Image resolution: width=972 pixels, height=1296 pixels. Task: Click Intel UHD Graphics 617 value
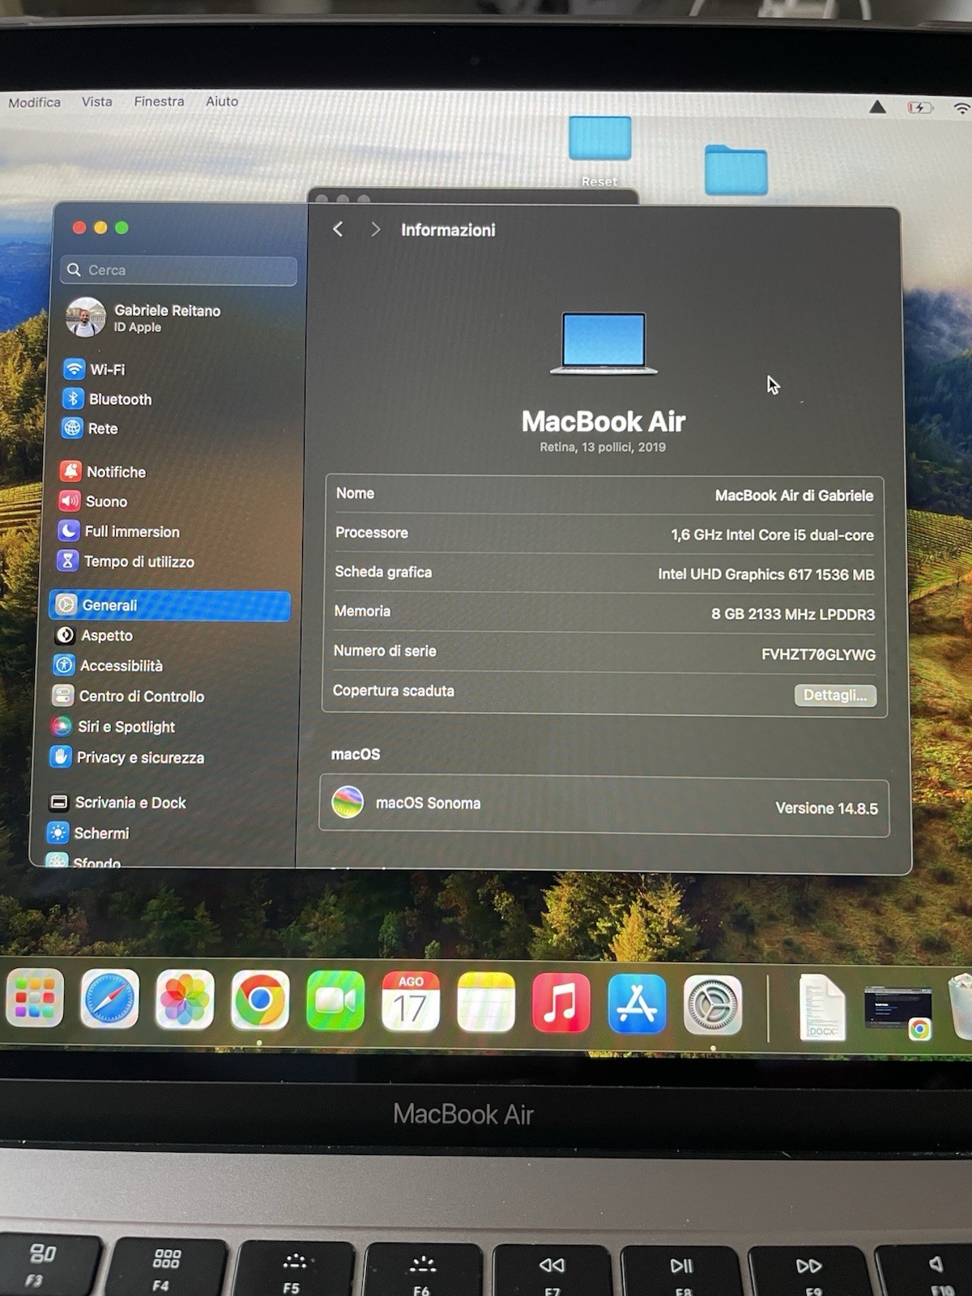point(765,574)
